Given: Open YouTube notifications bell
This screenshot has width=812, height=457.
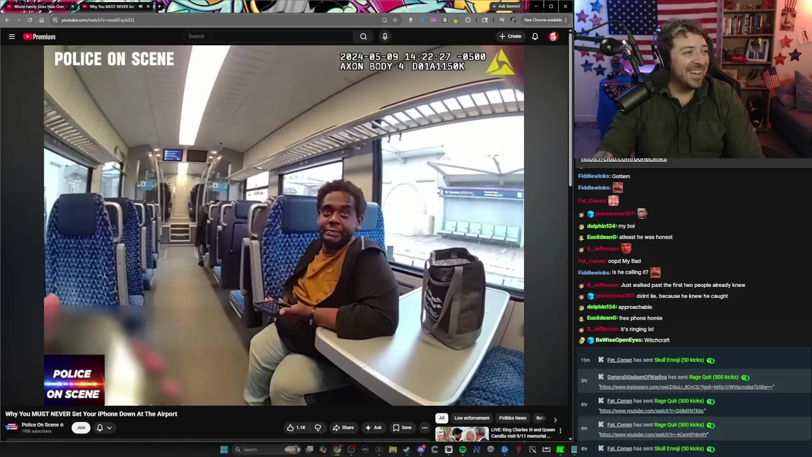Looking at the screenshot, I should tap(535, 37).
